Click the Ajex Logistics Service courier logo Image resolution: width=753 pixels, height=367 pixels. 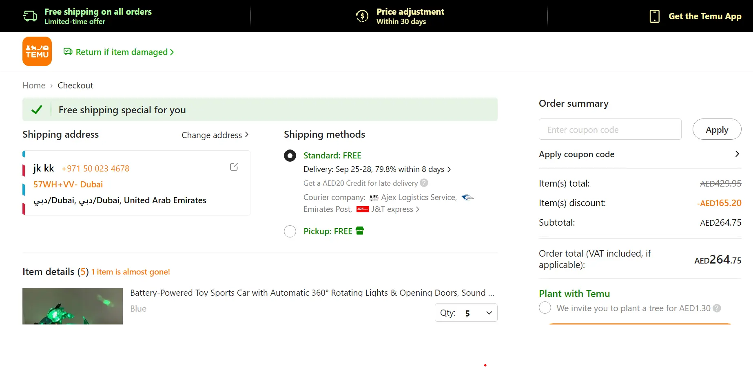[374, 197]
